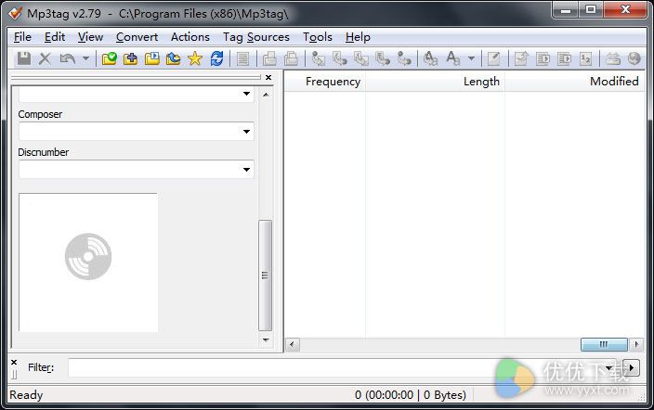Open the File menu
Image resolution: width=654 pixels, height=410 pixels.
(22, 37)
